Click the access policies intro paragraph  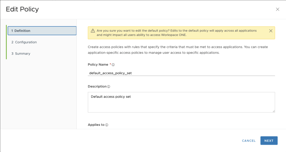click(178, 50)
